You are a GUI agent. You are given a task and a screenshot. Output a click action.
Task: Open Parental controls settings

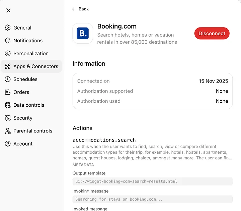point(31,131)
